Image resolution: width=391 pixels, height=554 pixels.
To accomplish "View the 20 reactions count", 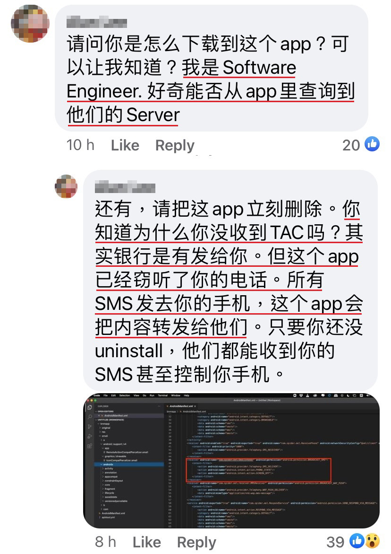I will coord(351,145).
